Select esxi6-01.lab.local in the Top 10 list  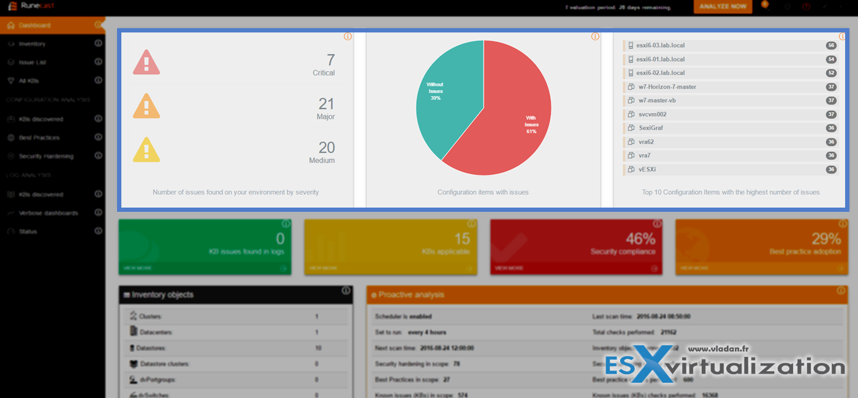coord(731,59)
